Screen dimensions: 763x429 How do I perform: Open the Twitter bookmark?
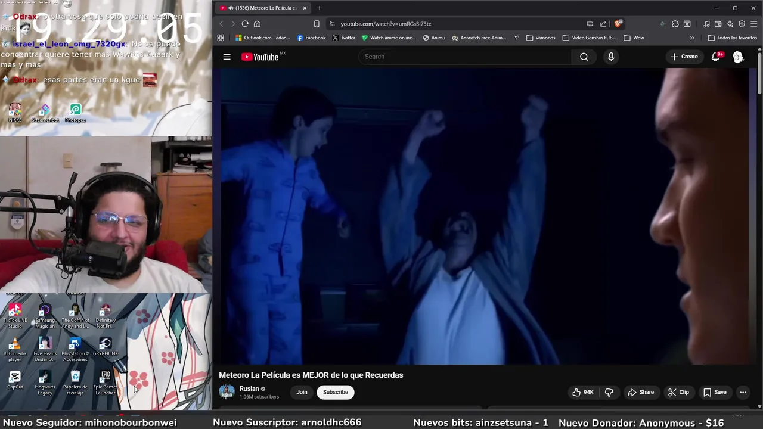pos(343,38)
